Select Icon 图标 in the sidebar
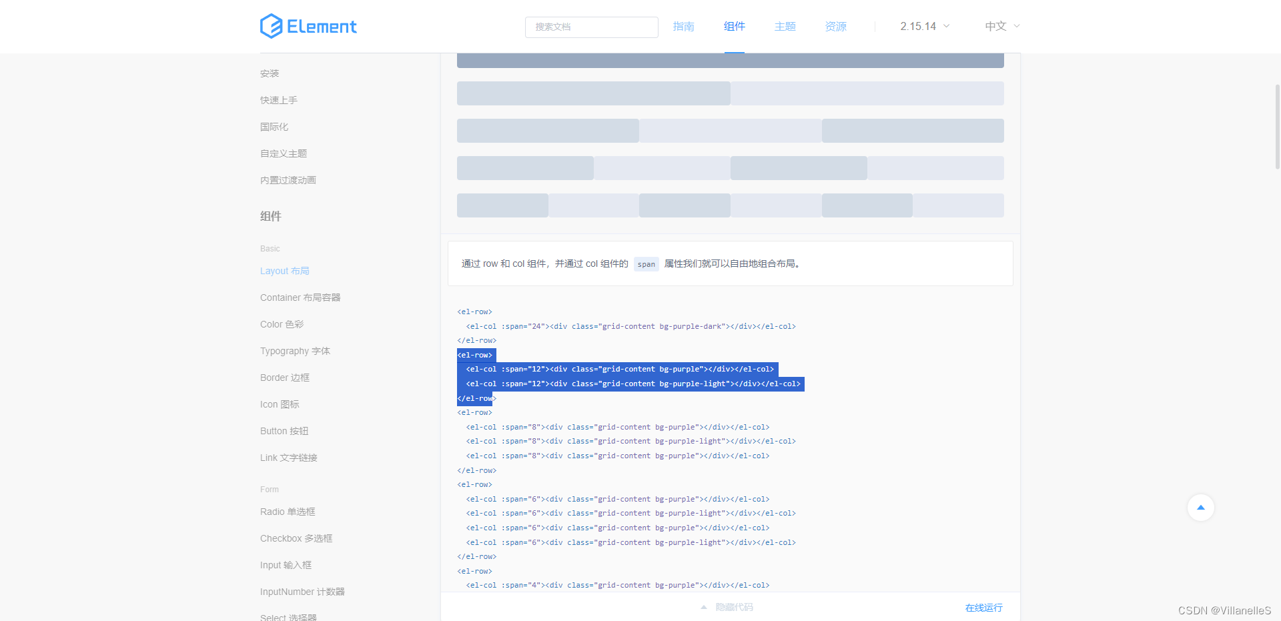The height and width of the screenshot is (621, 1281). 280,404
